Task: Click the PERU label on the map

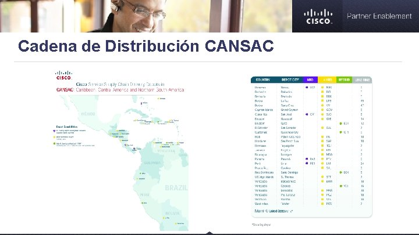Action: (x=144, y=195)
